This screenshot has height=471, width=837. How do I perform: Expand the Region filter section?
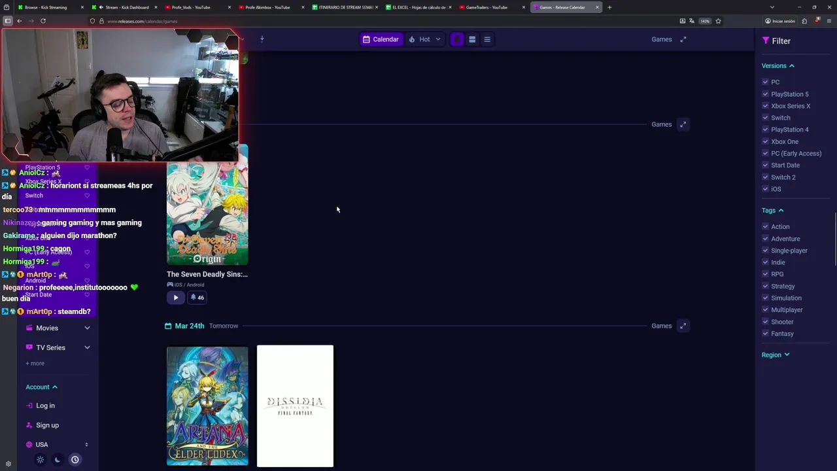coord(776,355)
